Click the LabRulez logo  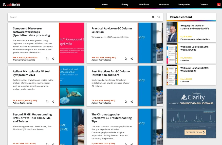tap(11, 5)
